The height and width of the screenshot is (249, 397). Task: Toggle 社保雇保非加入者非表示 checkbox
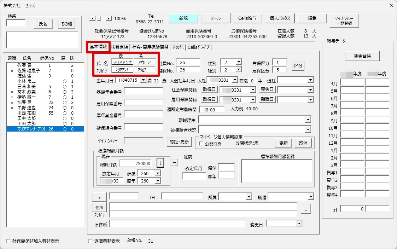[8, 241]
